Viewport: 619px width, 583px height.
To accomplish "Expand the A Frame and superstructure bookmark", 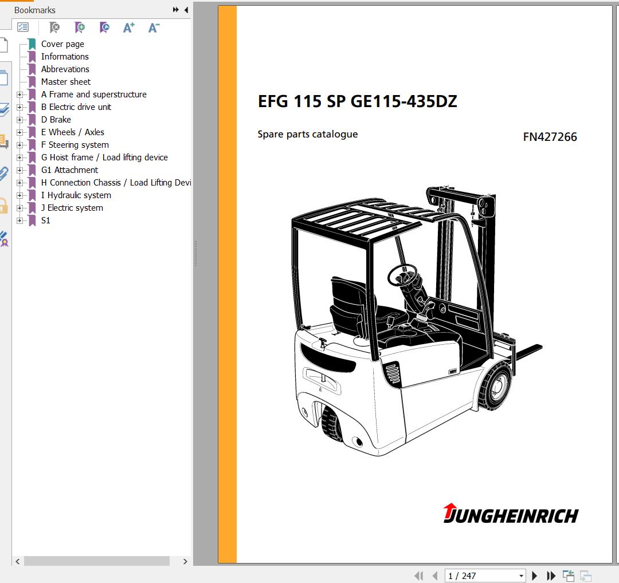I will click(x=19, y=94).
